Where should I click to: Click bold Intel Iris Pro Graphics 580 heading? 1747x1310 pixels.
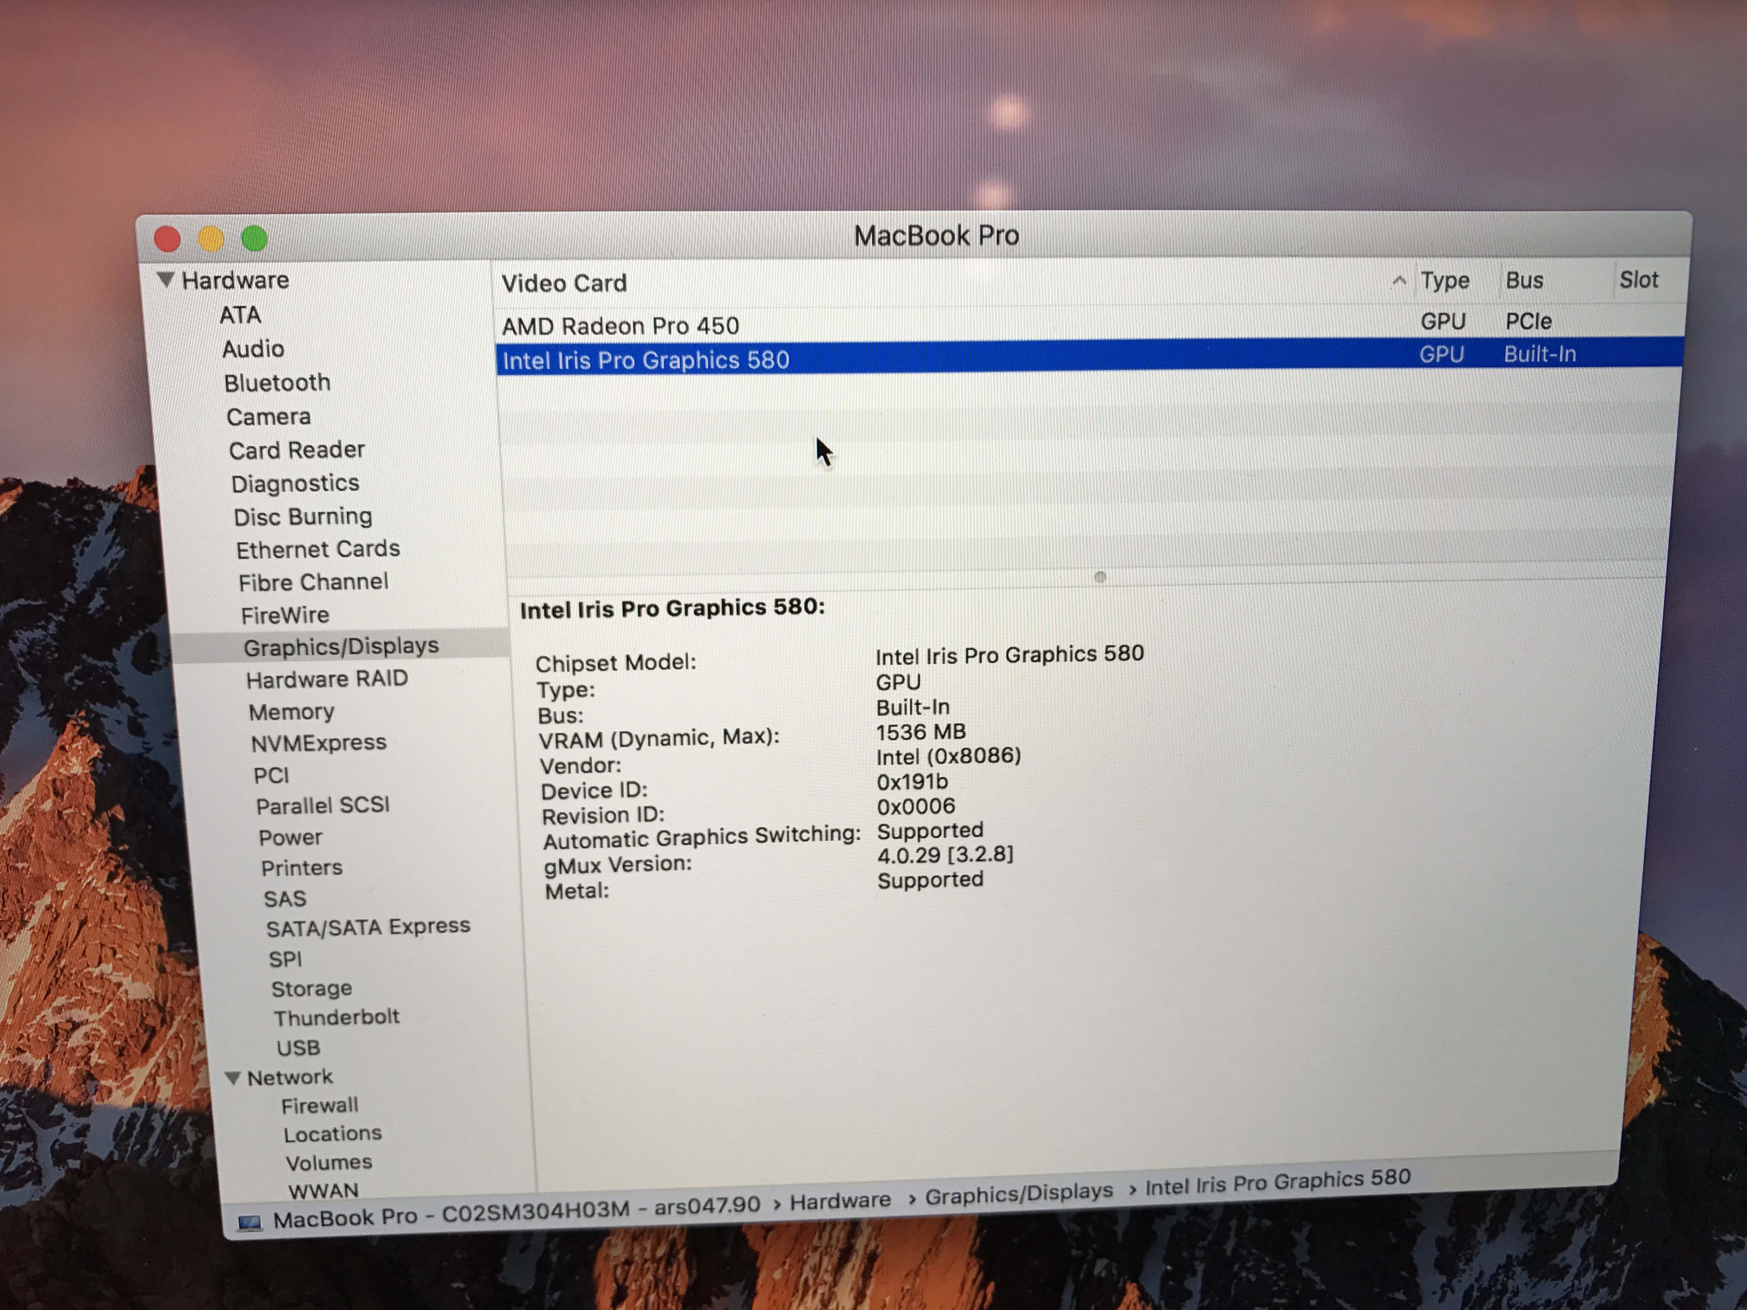coord(672,609)
